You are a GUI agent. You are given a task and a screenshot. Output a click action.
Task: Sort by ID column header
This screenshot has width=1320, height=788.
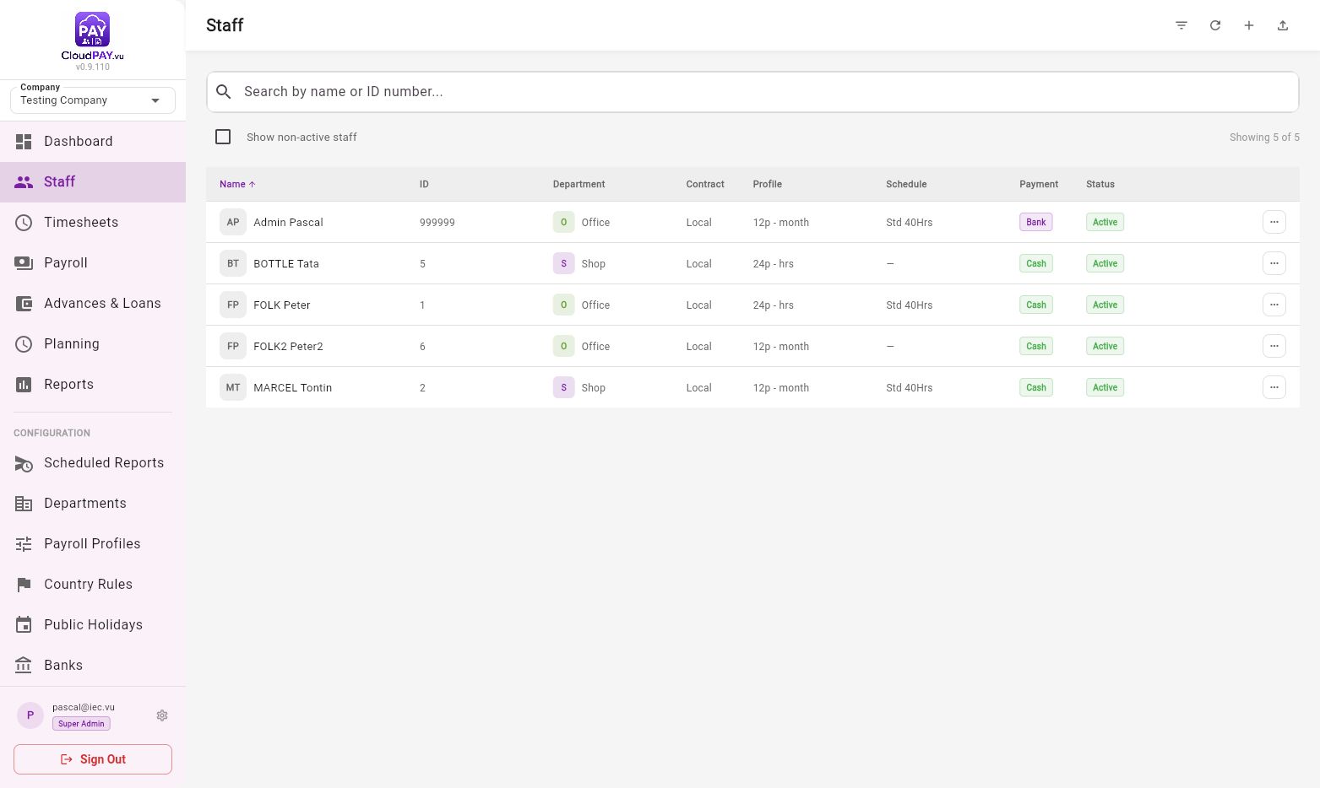[x=424, y=184]
